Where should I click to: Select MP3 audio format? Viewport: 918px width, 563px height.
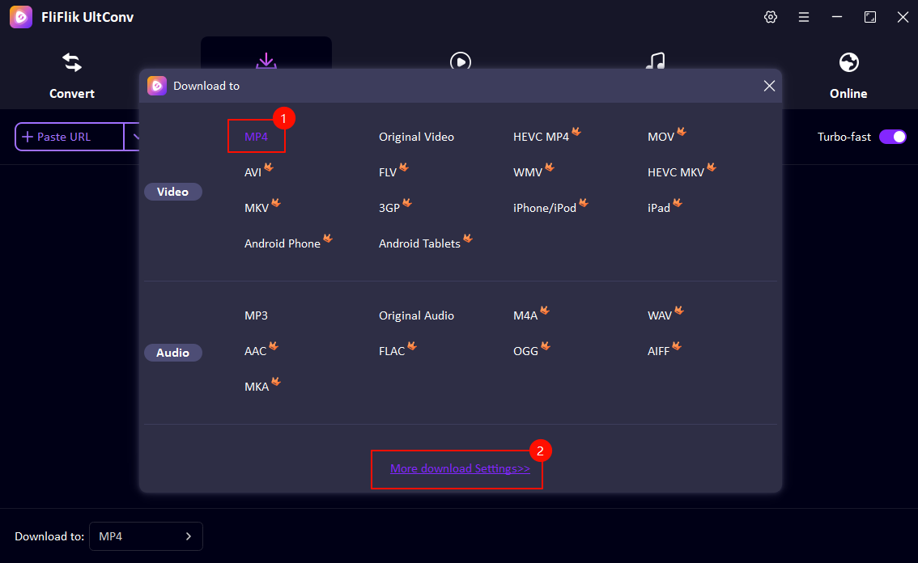coord(256,316)
